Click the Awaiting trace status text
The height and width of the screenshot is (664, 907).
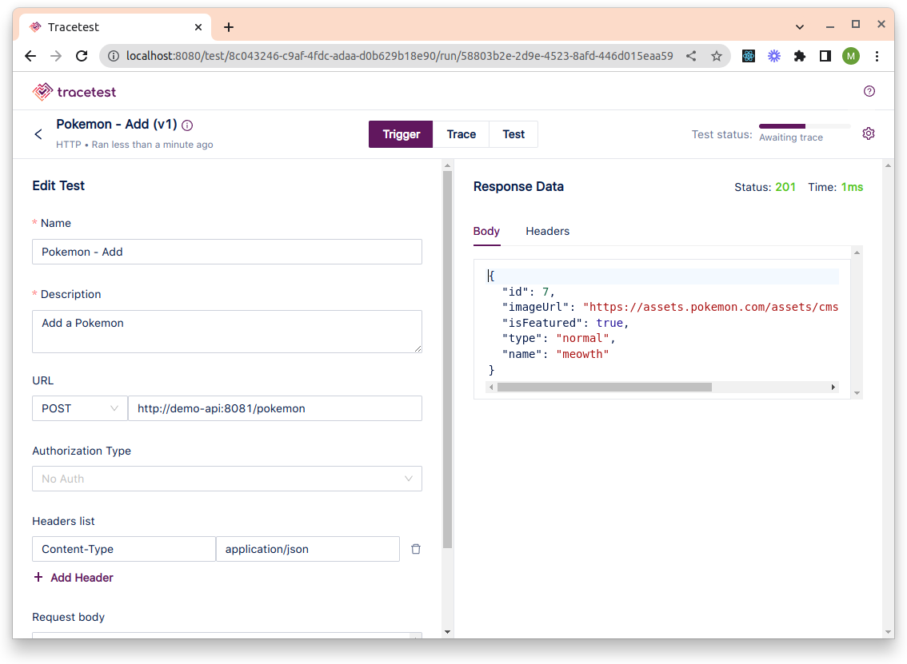coord(791,137)
